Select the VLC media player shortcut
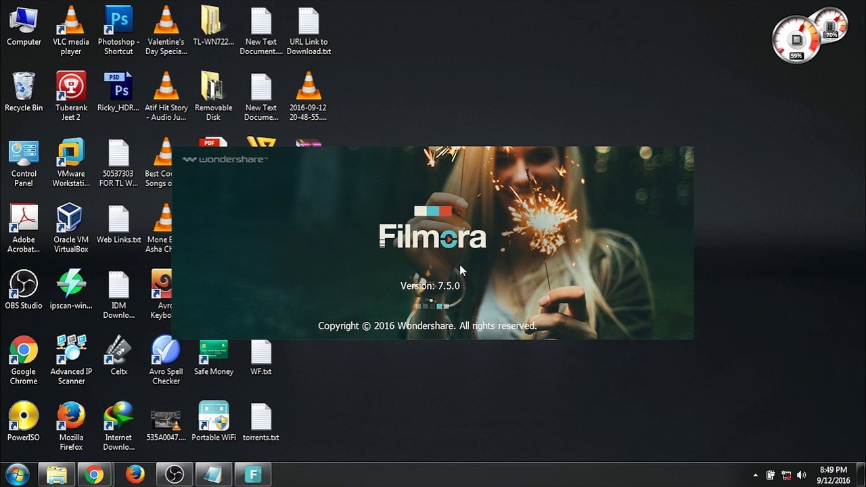 point(71,30)
